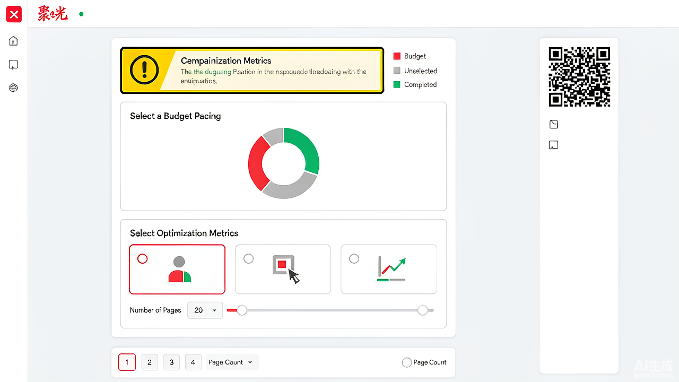
Task: Open the Number of Pages dropdown showing 20
Action: (205, 310)
